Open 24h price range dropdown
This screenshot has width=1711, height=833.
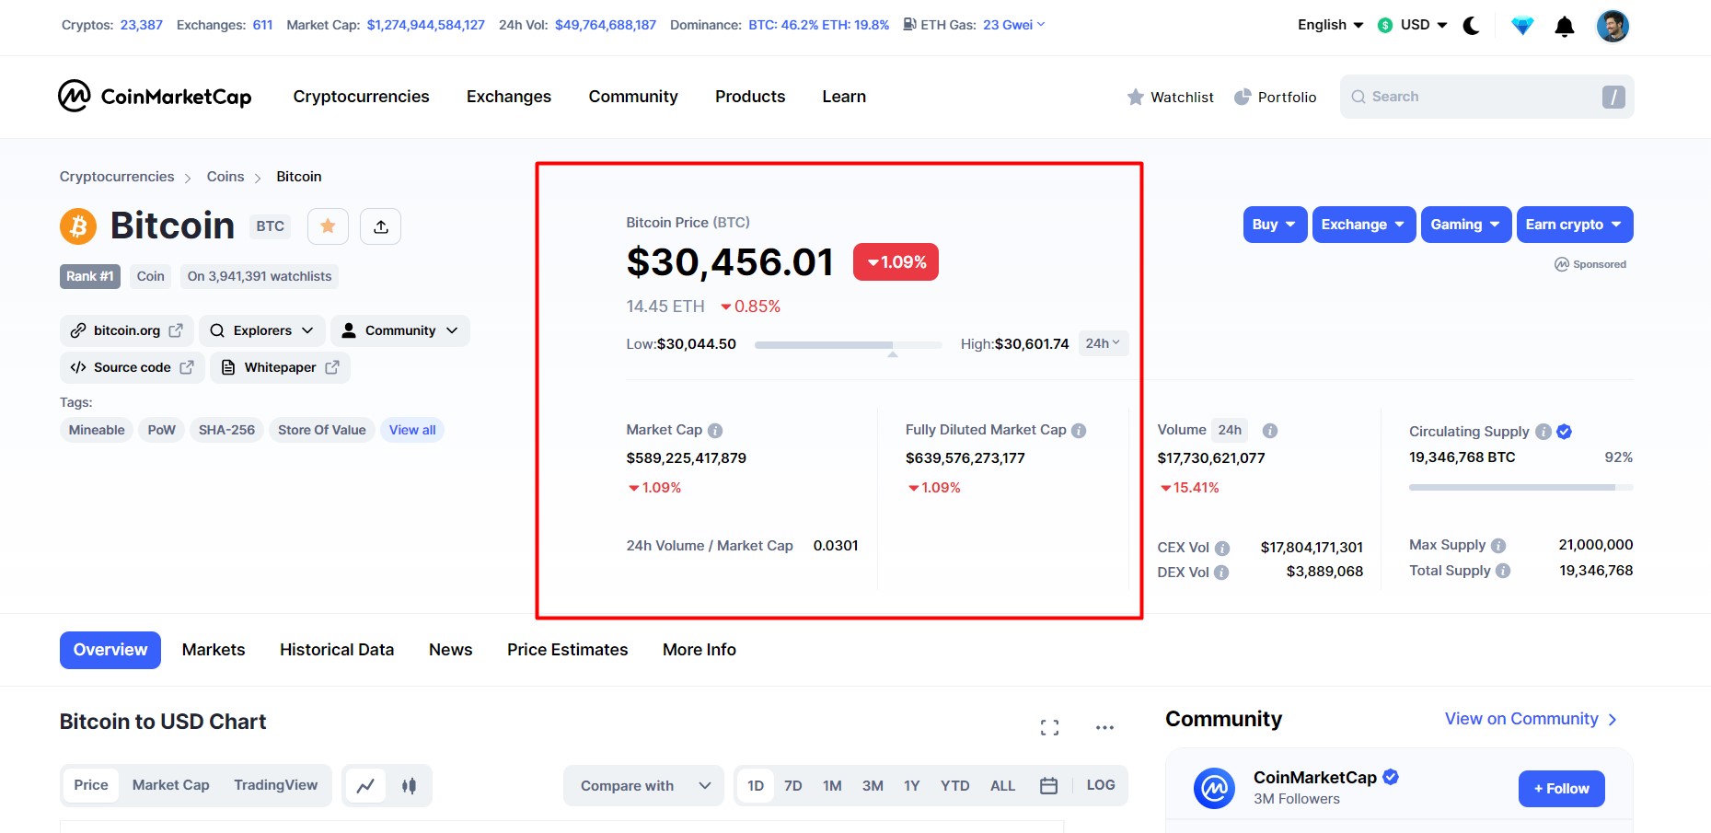coord(1103,343)
